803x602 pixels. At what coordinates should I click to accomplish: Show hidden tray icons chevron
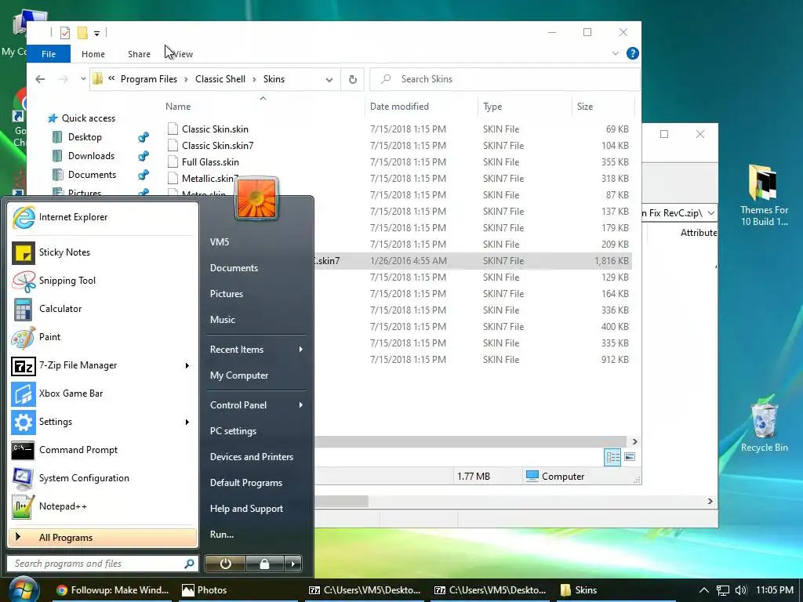coord(704,590)
